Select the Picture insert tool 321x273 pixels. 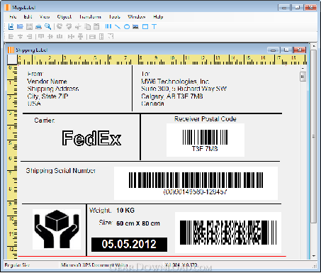tap(135, 27)
